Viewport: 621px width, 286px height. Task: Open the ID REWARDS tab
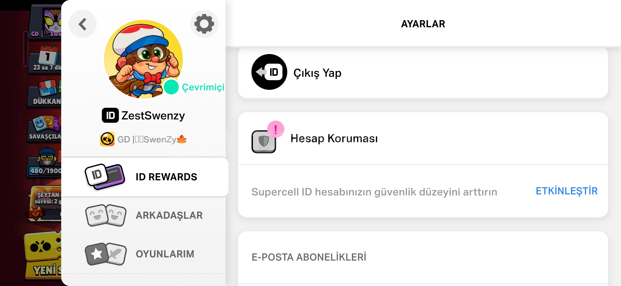[x=145, y=177]
